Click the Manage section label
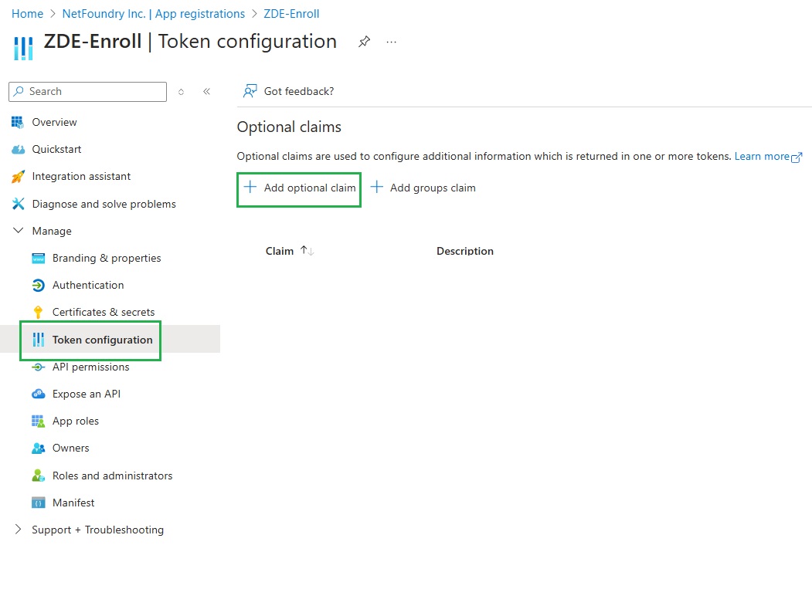Viewport: 812px width, 589px height. coord(52,231)
